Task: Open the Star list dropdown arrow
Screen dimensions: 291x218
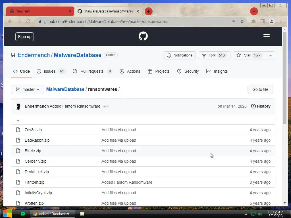Action: [x=271, y=55]
